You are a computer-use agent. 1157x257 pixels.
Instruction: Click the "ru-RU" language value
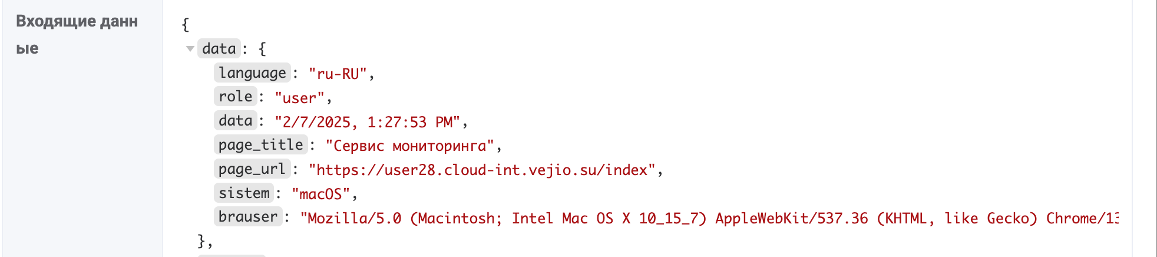click(338, 74)
